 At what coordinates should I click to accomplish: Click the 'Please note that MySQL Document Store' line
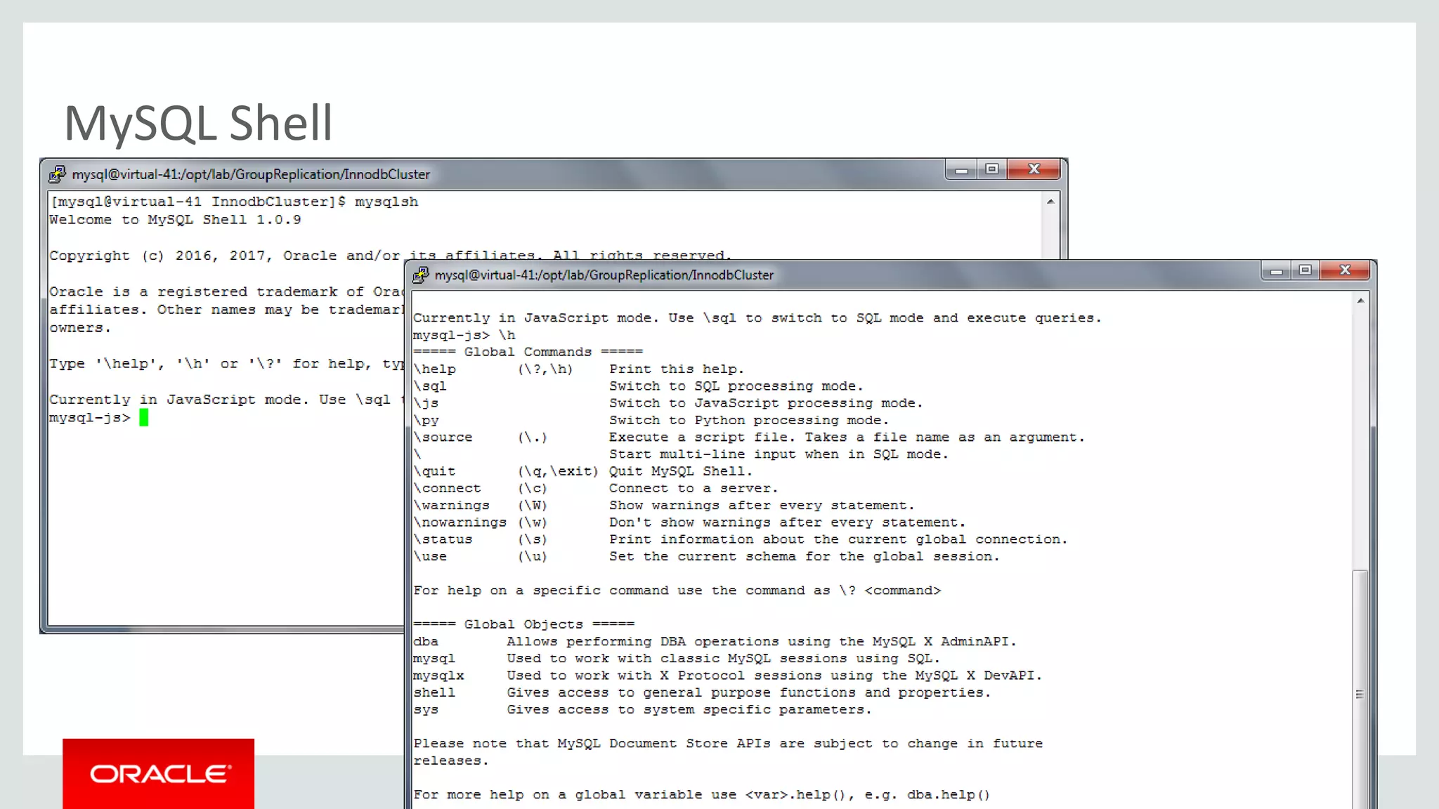coord(728,744)
